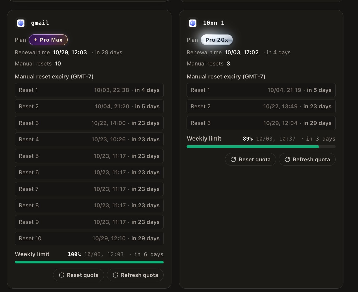Viewport: 358px width, 292px height.
Task: Select Reset 1 row expiring 10/04, 21:19
Action: tap(261, 90)
